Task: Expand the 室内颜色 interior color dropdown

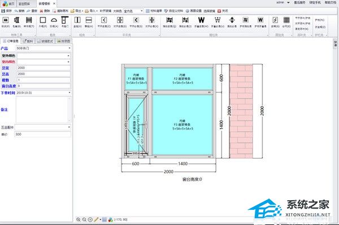Action: tap(68, 62)
